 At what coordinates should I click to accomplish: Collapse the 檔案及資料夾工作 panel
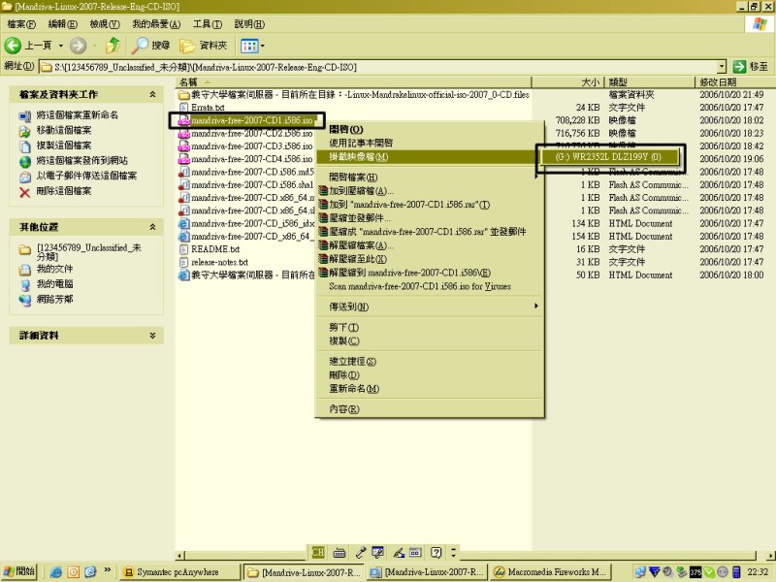click(152, 94)
